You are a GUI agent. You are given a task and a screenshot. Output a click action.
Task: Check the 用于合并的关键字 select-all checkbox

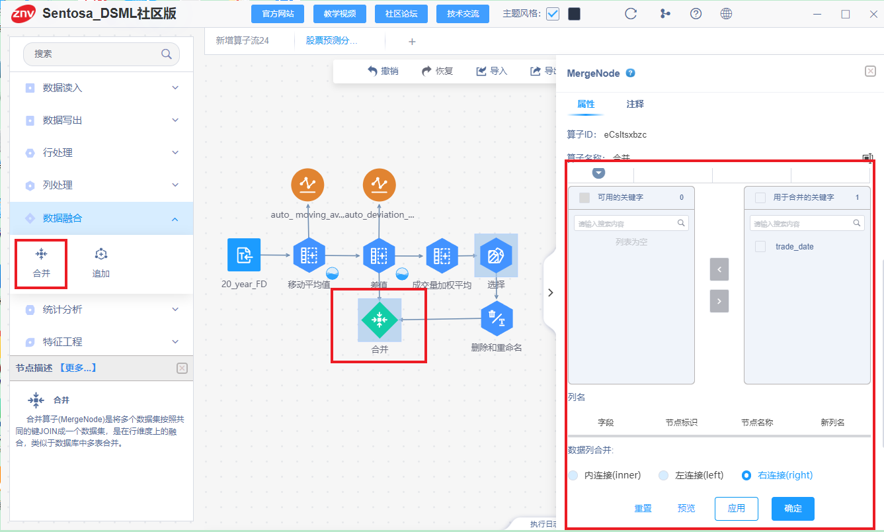pyautogui.click(x=760, y=197)
